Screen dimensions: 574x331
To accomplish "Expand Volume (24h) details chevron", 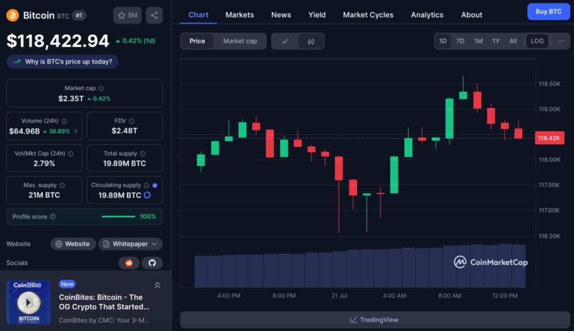I will coord(76,131).
